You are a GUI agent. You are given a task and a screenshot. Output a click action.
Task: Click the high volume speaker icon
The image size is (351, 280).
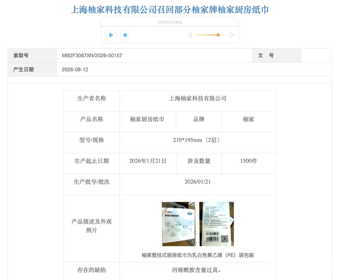tap(231, 35)
